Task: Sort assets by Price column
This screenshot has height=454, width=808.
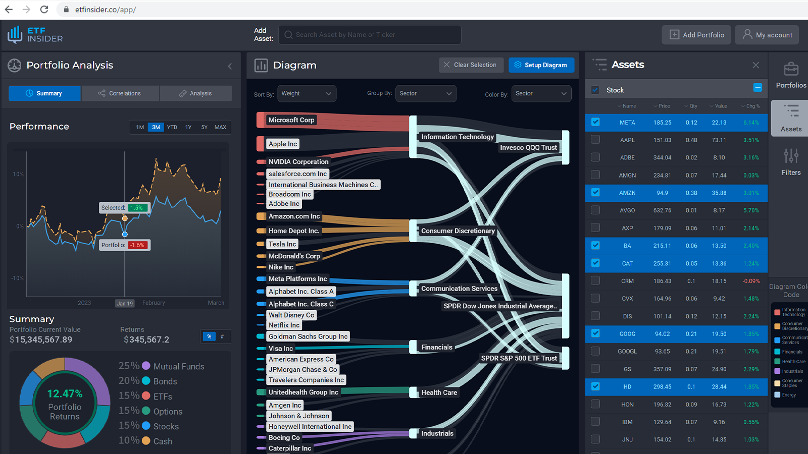Action: 662,106
